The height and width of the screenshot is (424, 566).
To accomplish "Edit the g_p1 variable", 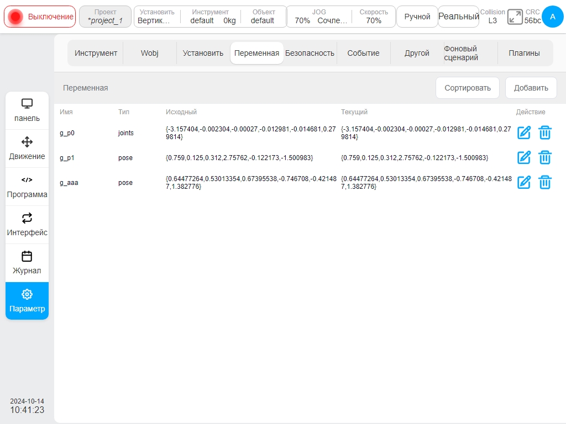I will coord(524,157).
